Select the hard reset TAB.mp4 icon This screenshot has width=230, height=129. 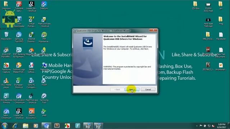point(208,23)
